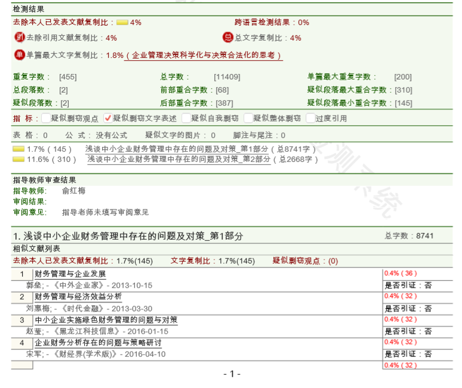Check the 疑似剽窃观点 checkbox
This screenshot has width=462, height=388.
[46, 118]
